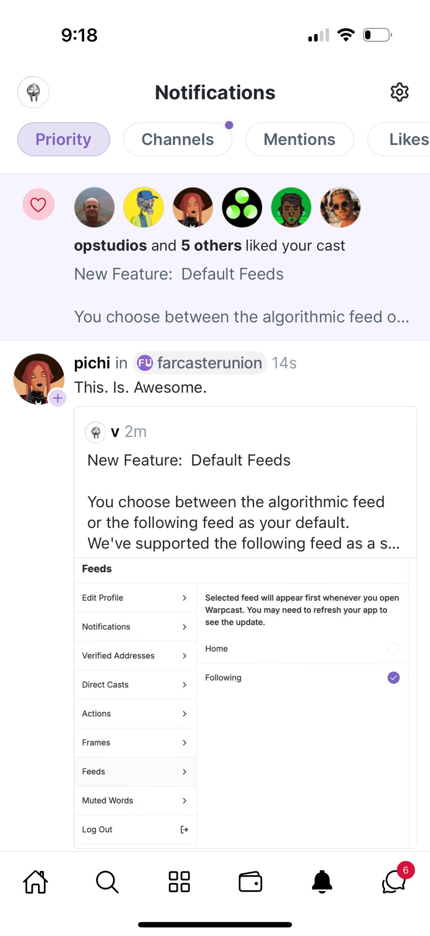Select the Priority notifications tab
430x936 pixels.
tap(64, 139)
